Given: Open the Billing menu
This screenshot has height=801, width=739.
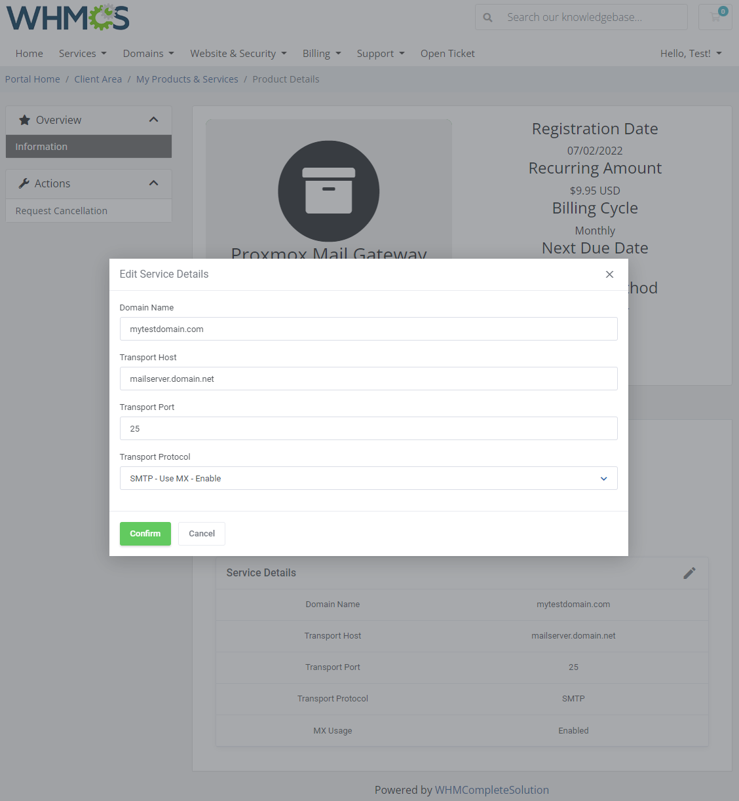Looking at the screenshot, I should pyautogui.click(x=322, y=54).
